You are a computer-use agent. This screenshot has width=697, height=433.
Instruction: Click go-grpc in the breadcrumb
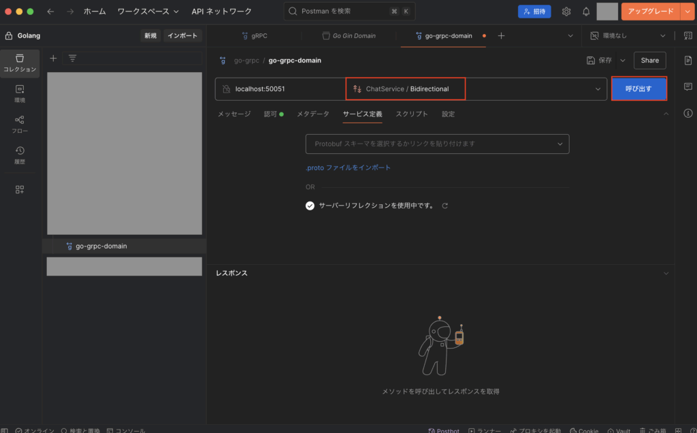coord(246,60)
